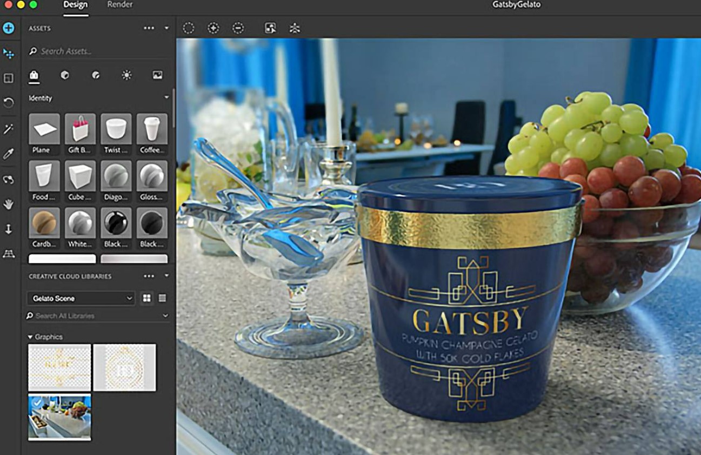Choose the Cardboard material swatch
The width and height of the screenshot is (701, 455).
click(x=44, y=222)
